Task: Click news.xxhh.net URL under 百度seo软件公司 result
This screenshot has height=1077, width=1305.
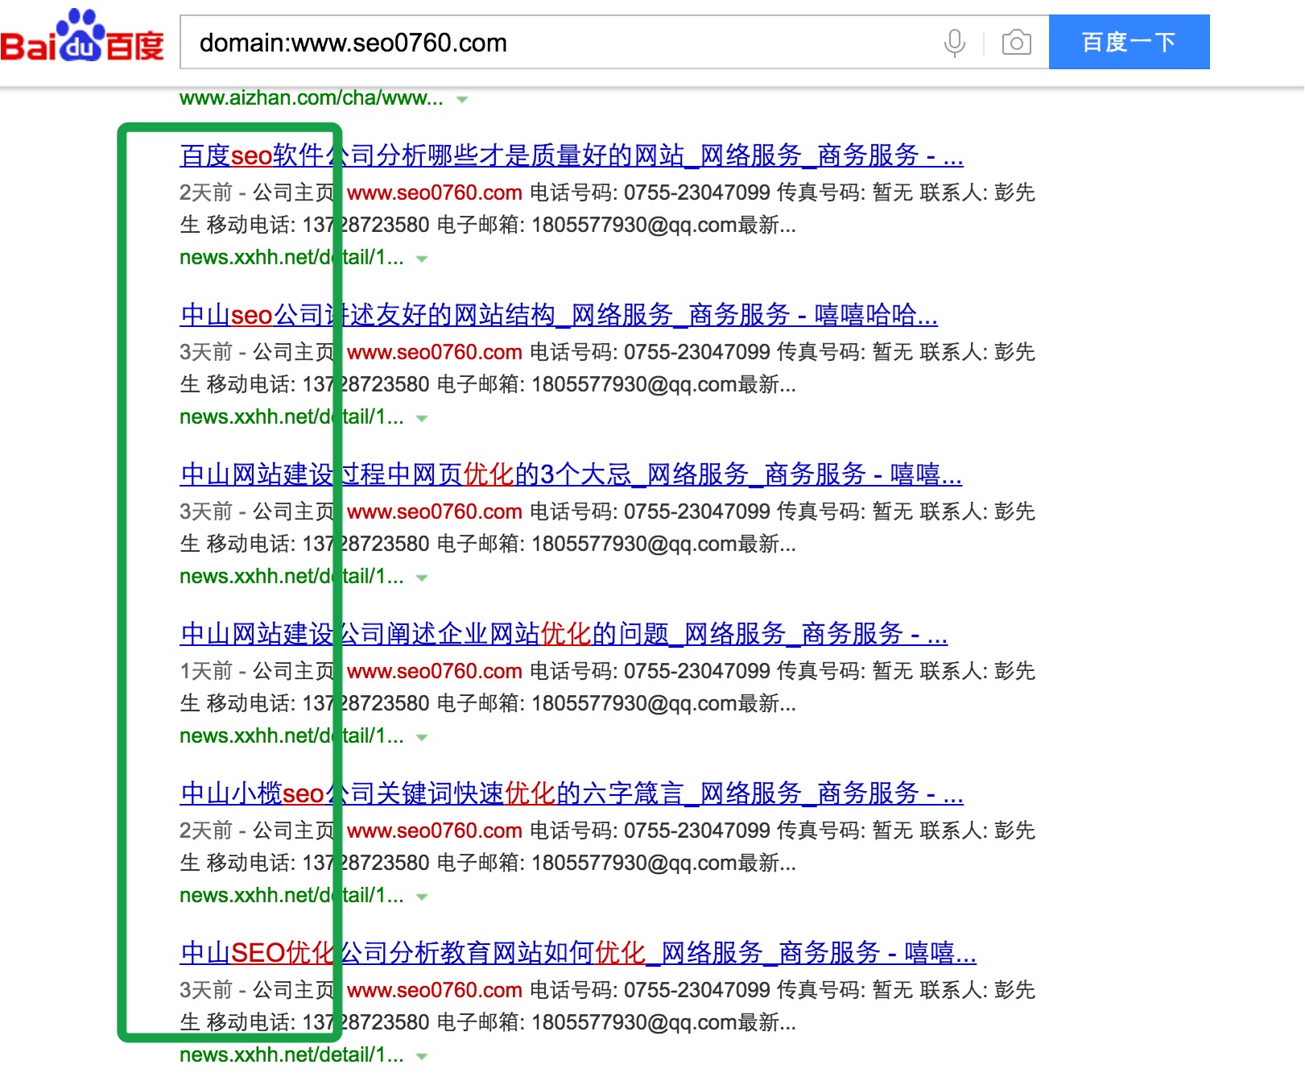Action: point(292,258)
